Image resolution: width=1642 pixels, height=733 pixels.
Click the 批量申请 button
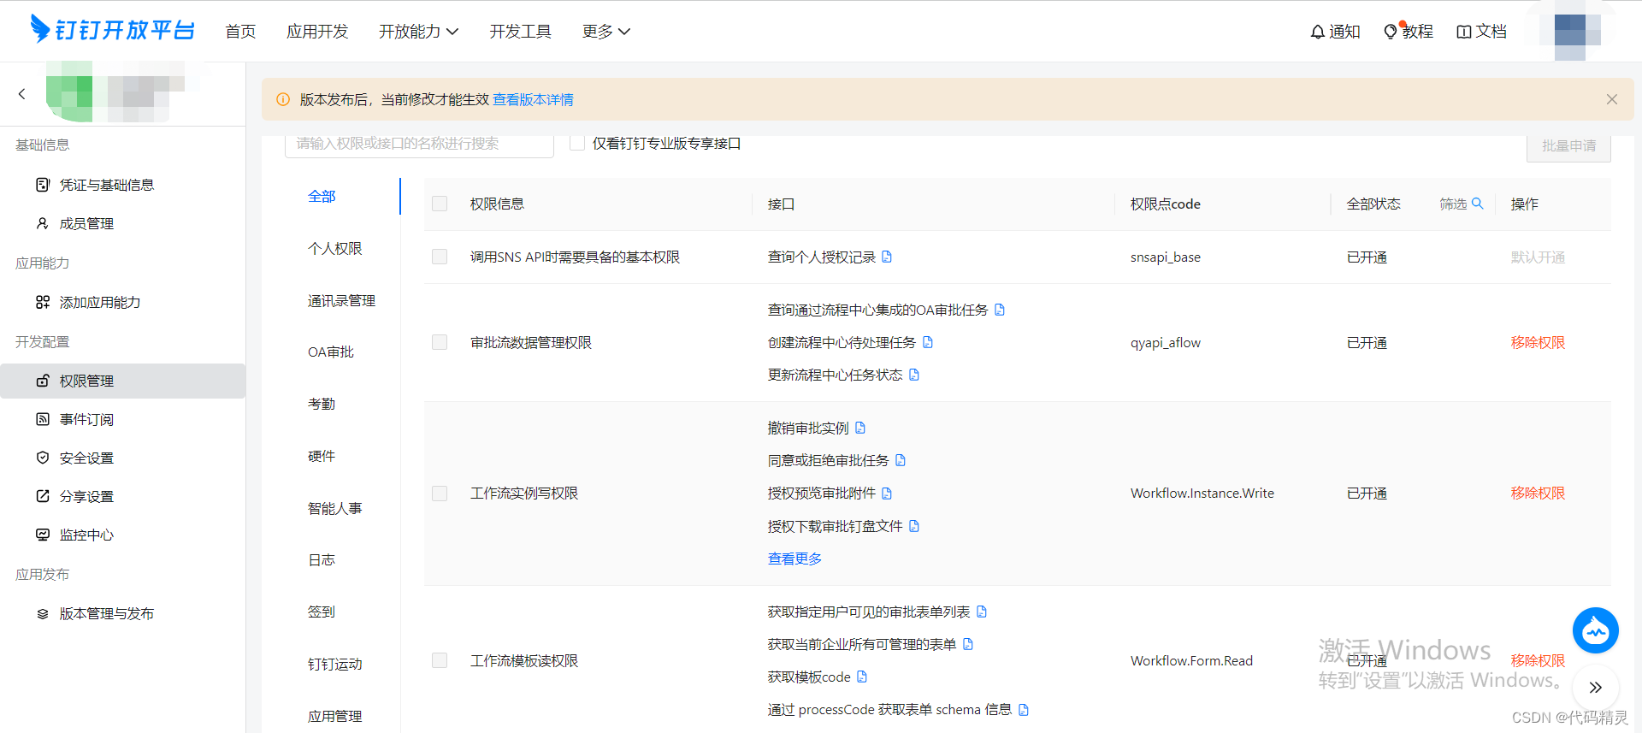pyautogui.click(x=1568, y=146)
